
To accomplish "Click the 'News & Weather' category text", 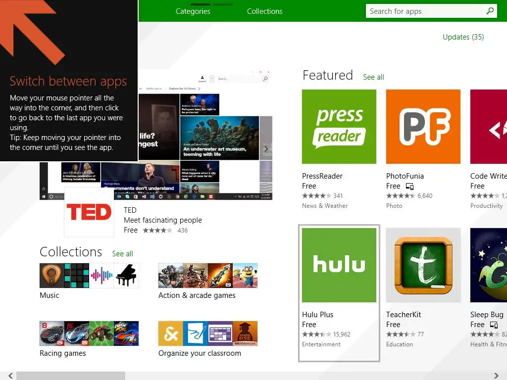I will tap(325, 205).
